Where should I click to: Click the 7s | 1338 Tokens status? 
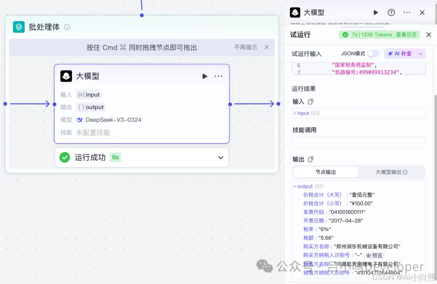pyautogui.click(x=371, y=34)
